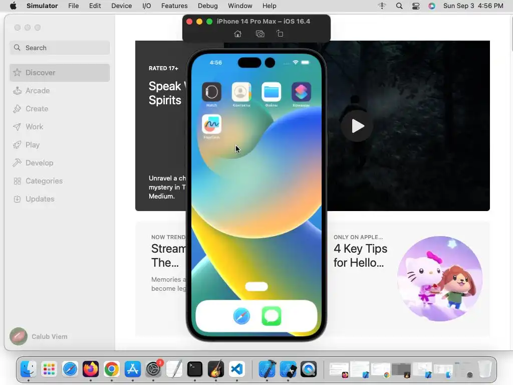Launch GarageBand from the Dock

click(x=215, y=369)
